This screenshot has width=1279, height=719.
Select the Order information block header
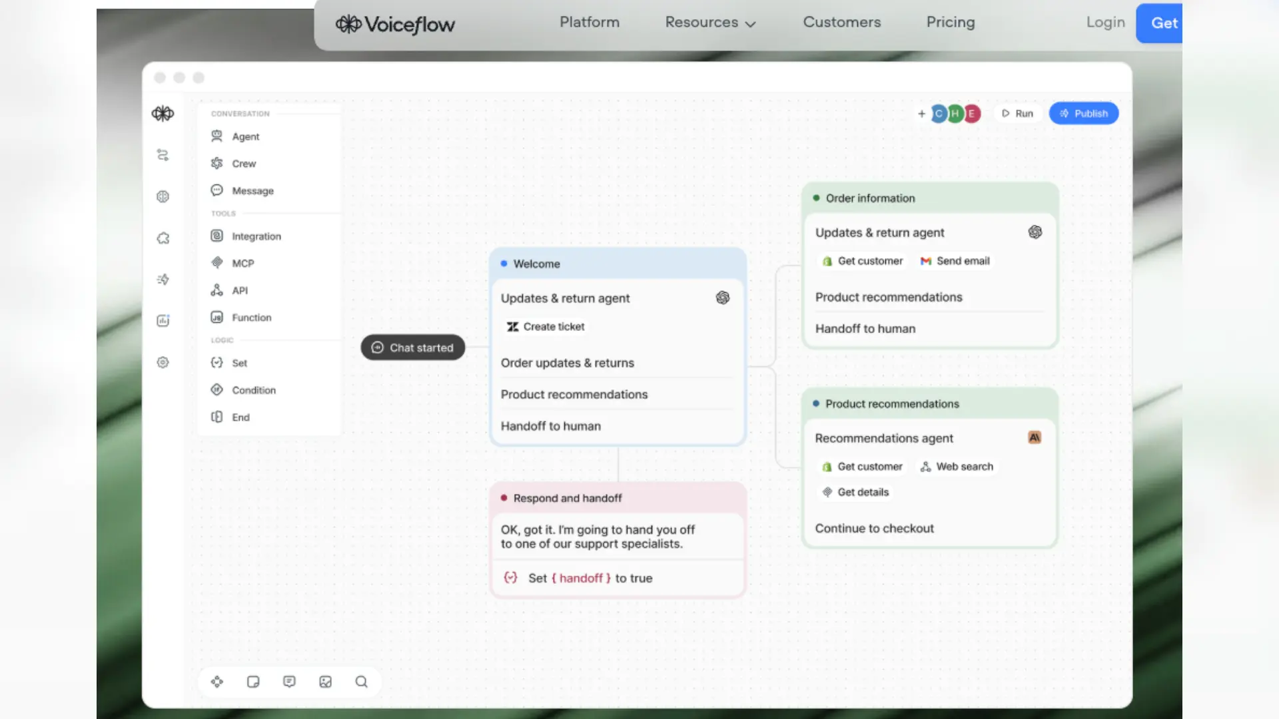[930, 198]
